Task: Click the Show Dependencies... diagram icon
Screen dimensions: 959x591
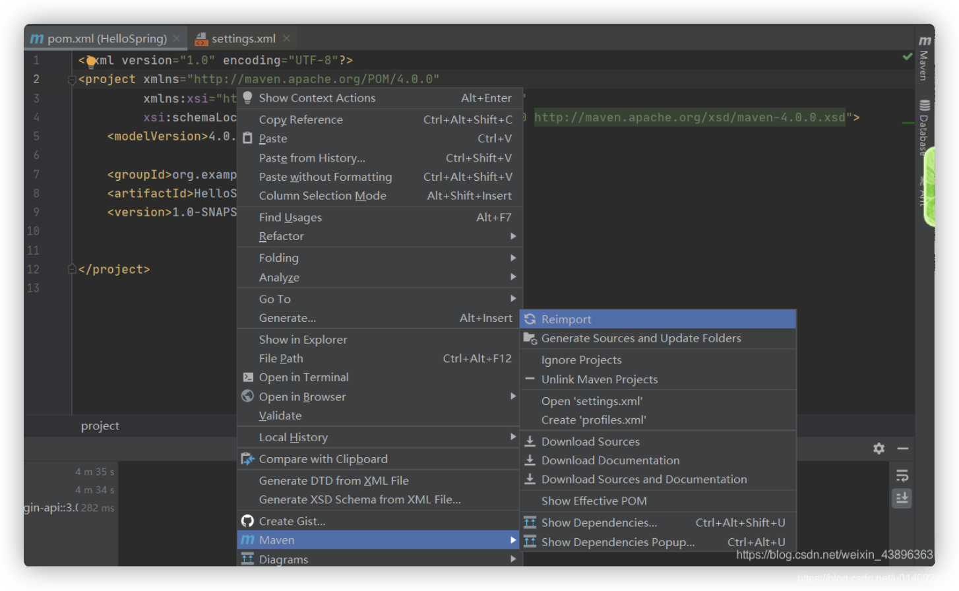Action: point(530,522)
